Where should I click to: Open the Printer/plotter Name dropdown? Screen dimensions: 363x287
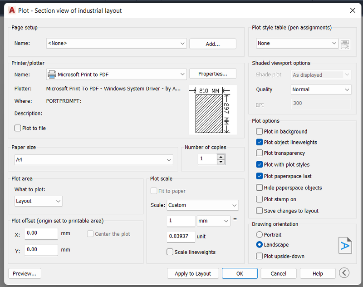click(x=117, y=74)
